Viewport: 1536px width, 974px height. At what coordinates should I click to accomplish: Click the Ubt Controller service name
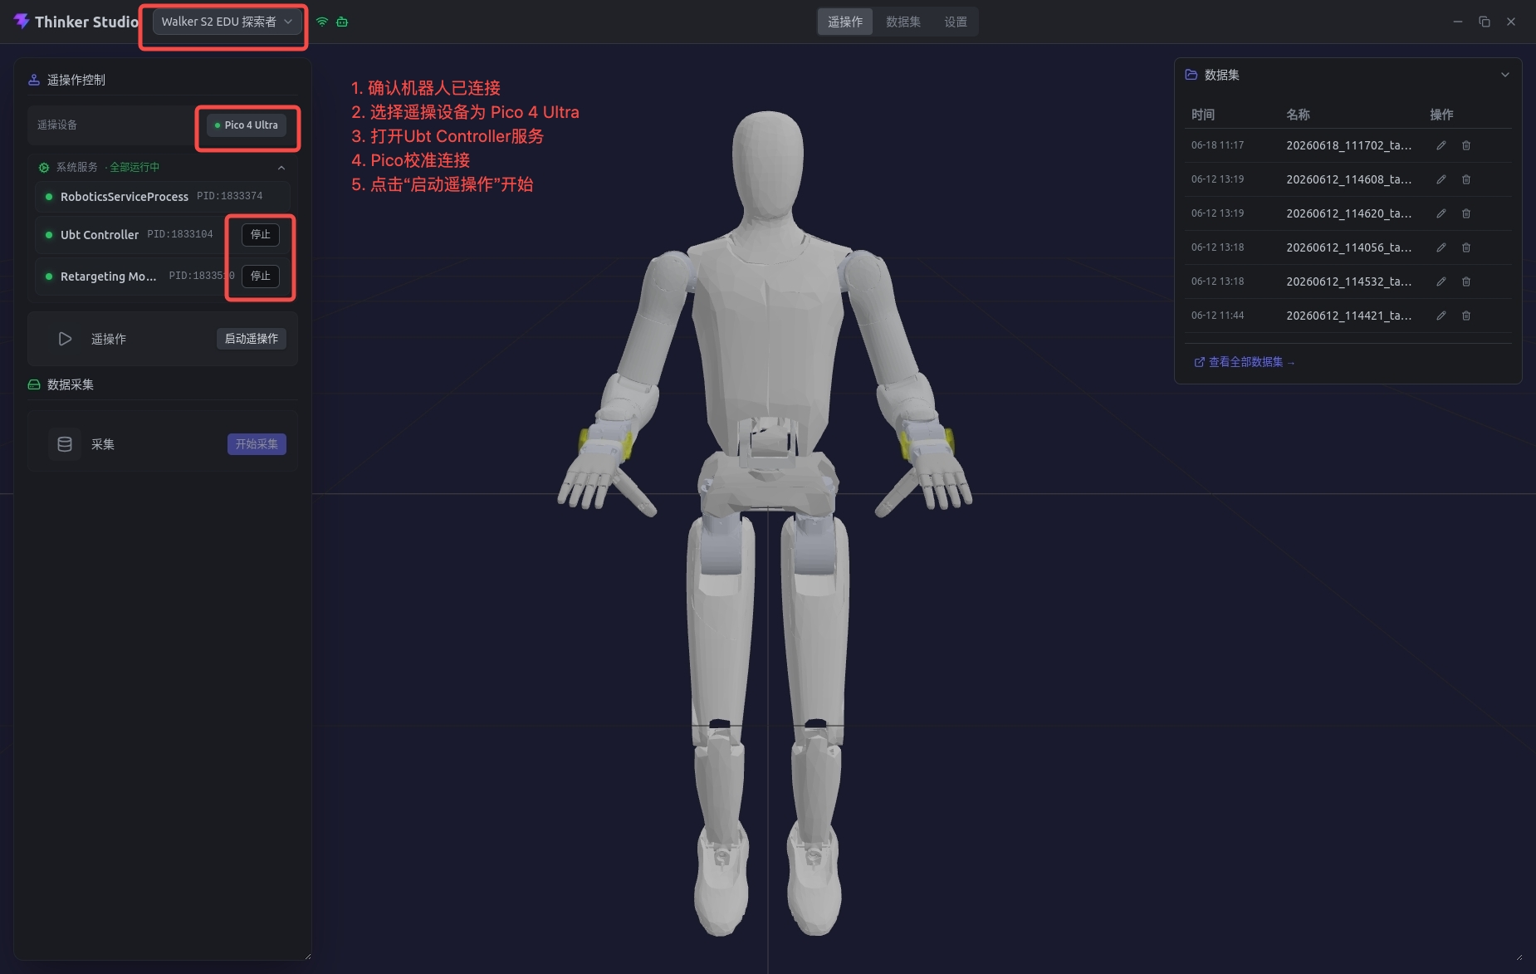click(100, 235)
